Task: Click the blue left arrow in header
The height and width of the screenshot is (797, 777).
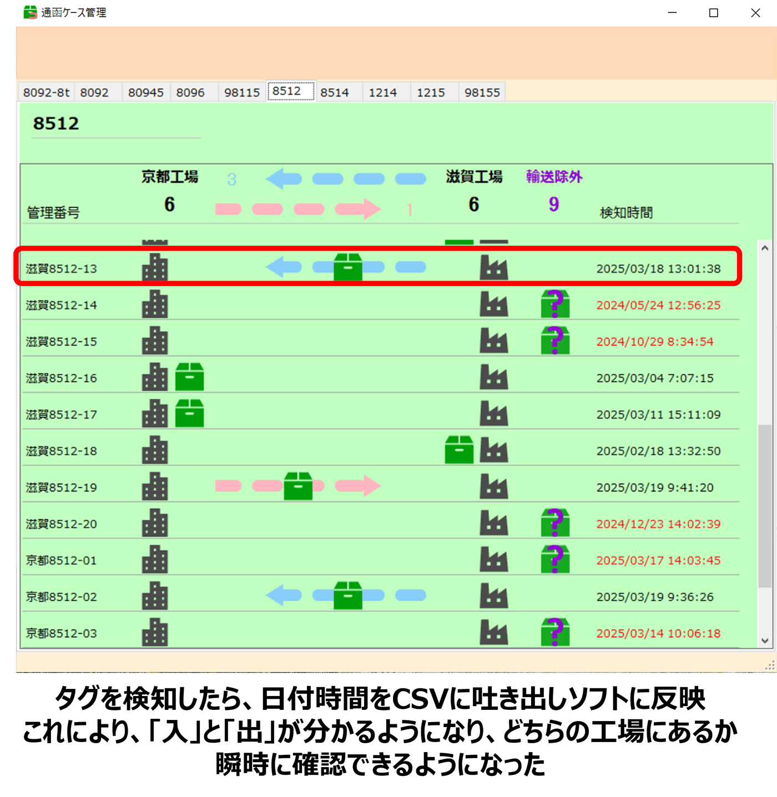Action: coord(284,179)
